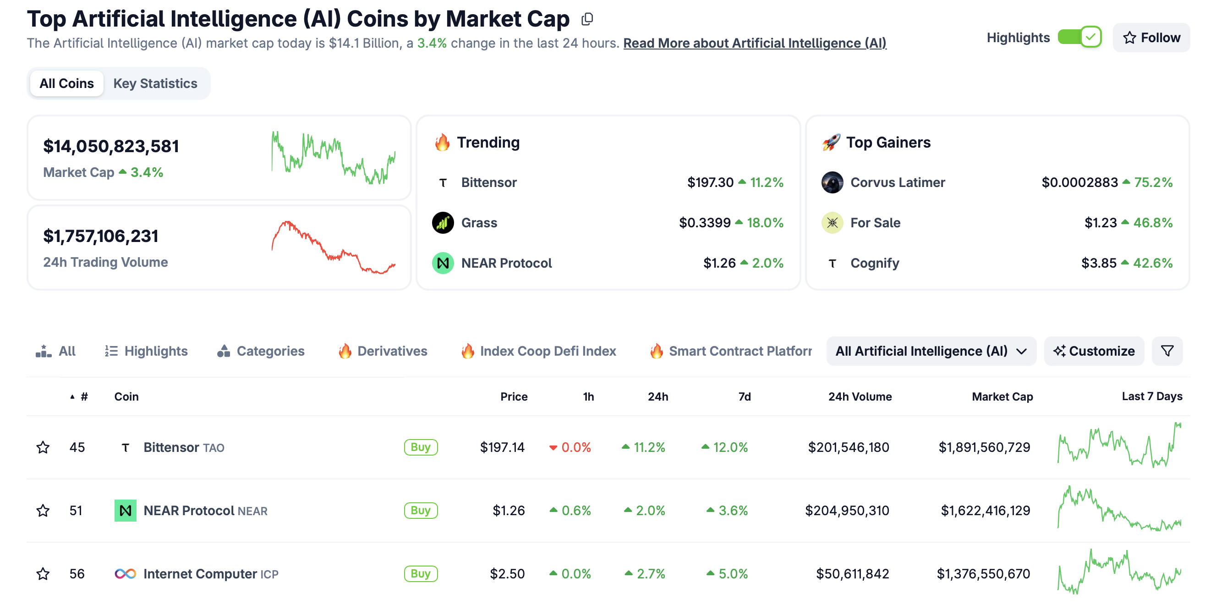This screenshot has height=605, width=1227.
Task: Click the Follow button
Action: pyautogui.click(x=1151, y=38)
